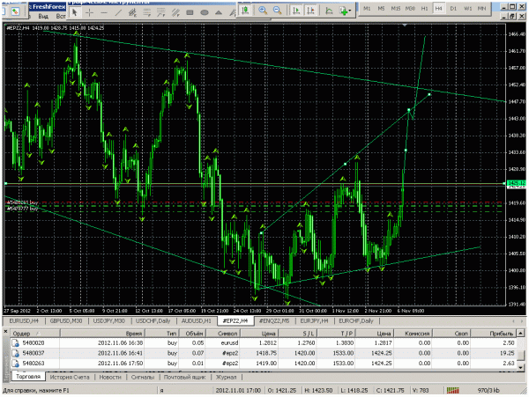Select the Fibonacci fan tool
Image resolution: width=529 pixels, height=397 pixels.
[161, 13]
